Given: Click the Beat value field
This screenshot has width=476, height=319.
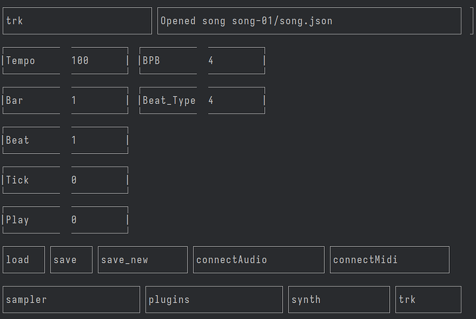Looking at the screenshot, I should [x=100, y=140].
